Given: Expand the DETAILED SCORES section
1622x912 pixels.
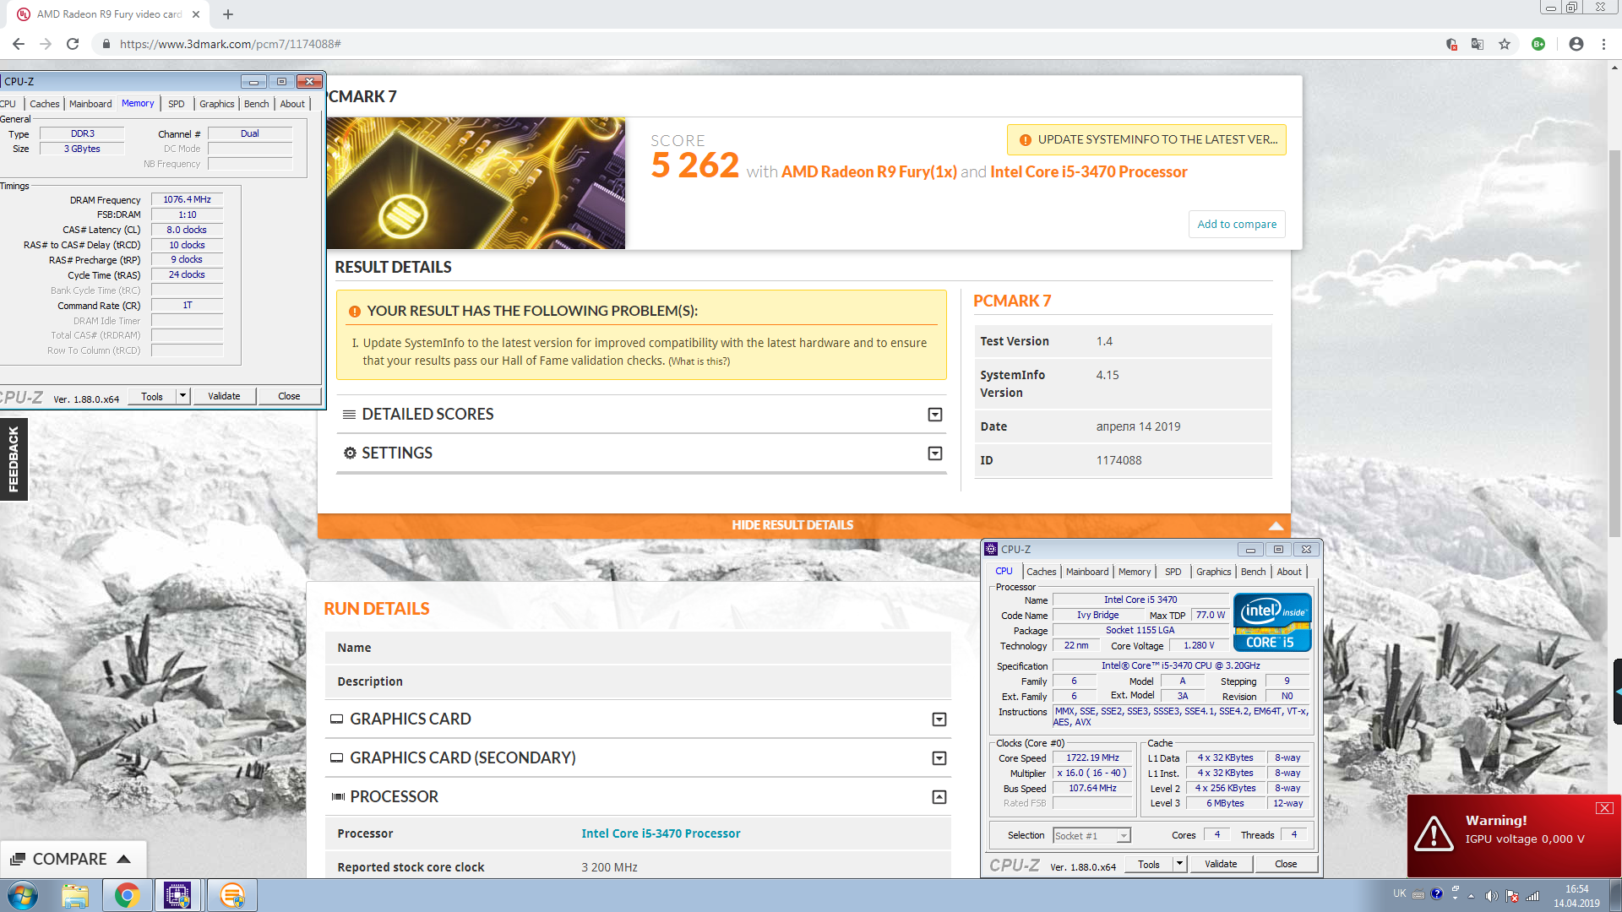Looking at the screenshot, I should (x=641, y=414).
